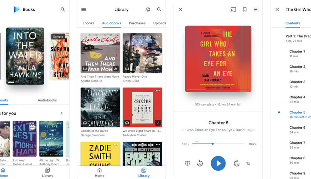The height and width of the screenshot is (179, 311).
Task: Switch to the Ebooks tab
Action: tap(88, 23)
